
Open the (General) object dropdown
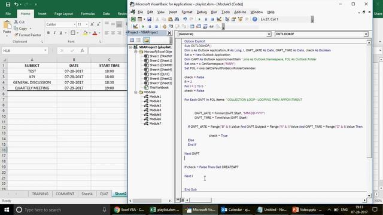[x=269, y=34]
